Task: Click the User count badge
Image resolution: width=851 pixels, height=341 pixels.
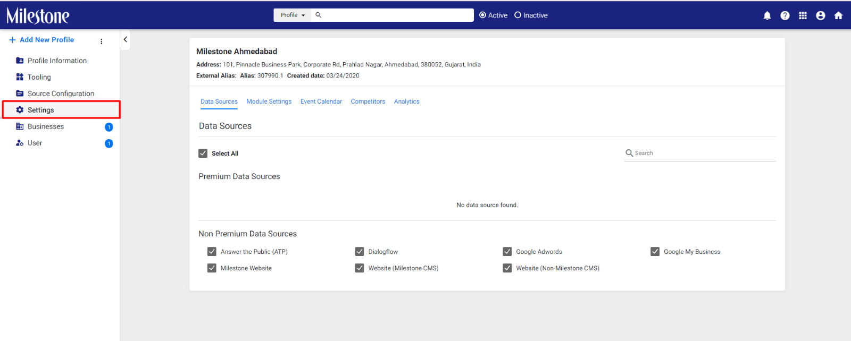Action: [109, 143]
